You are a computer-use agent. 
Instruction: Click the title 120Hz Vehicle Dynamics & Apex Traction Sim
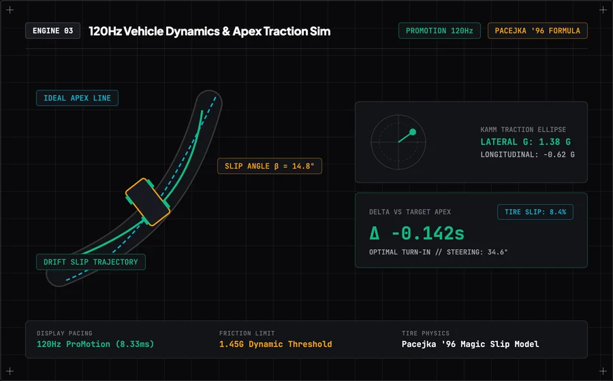(210, 31)
